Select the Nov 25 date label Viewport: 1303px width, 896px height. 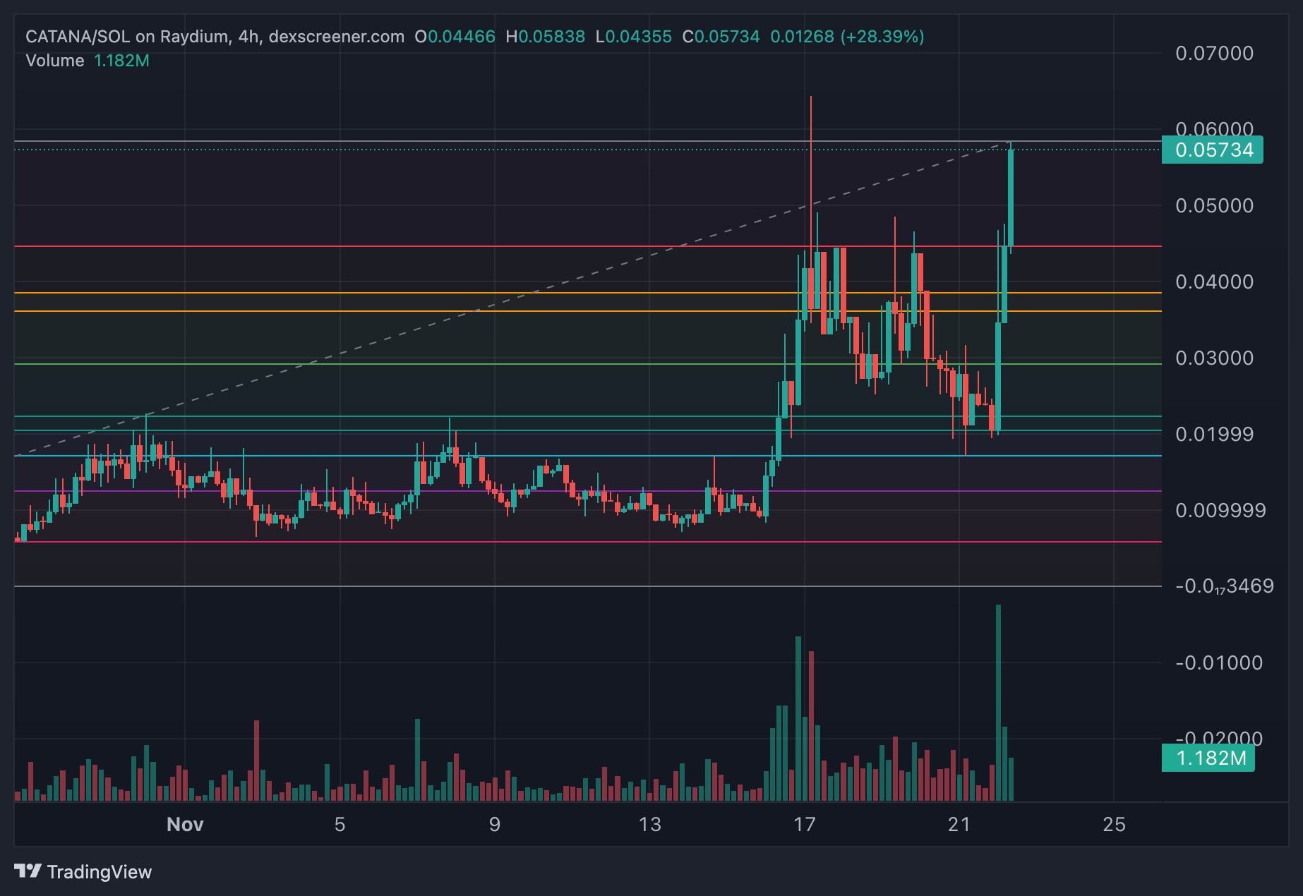1114,823
